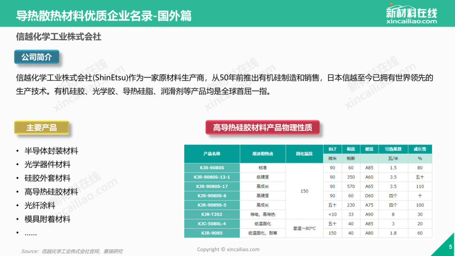Click the hardness value D60
455x256 pixels.
[369, 196]
